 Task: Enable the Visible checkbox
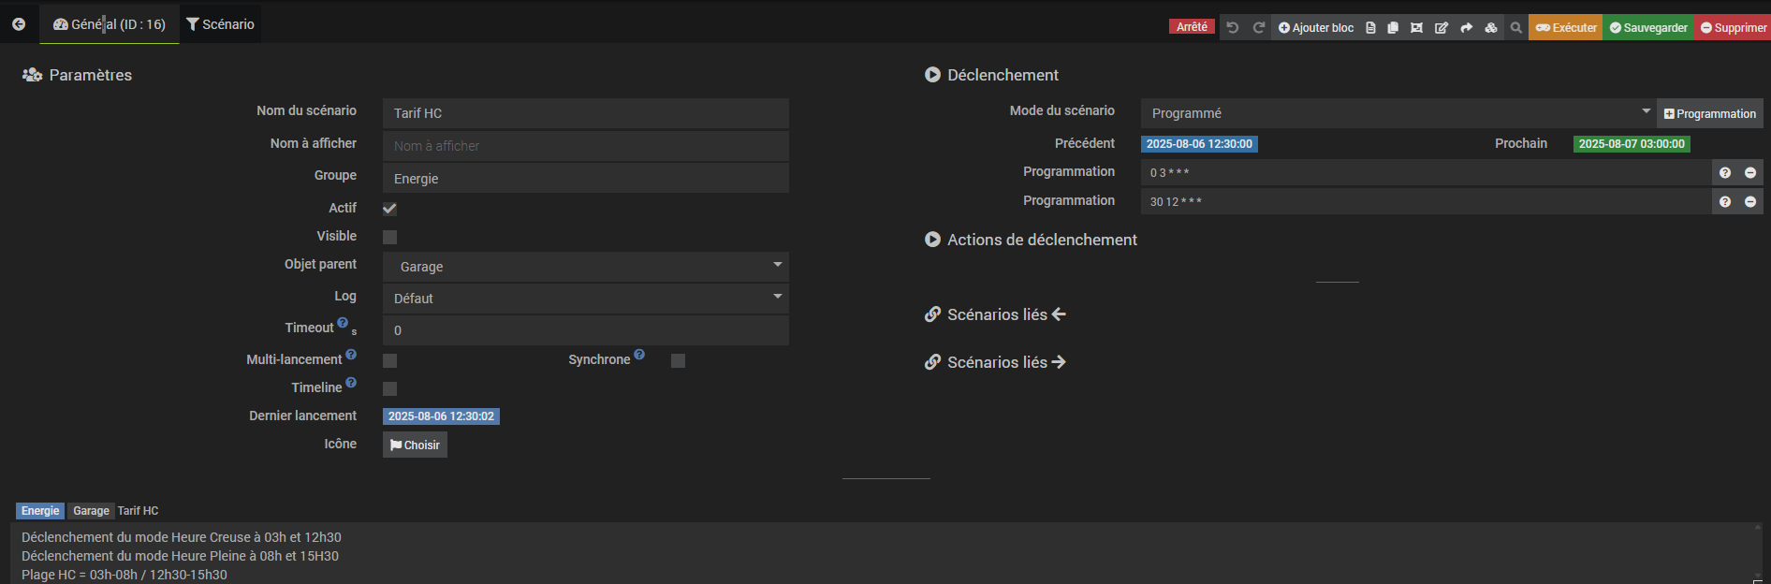click(390, 238)
